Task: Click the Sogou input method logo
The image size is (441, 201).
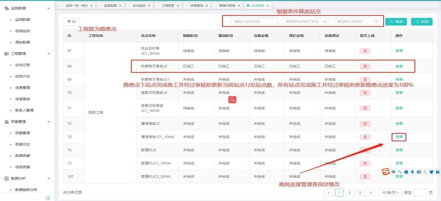Action: 386,172
